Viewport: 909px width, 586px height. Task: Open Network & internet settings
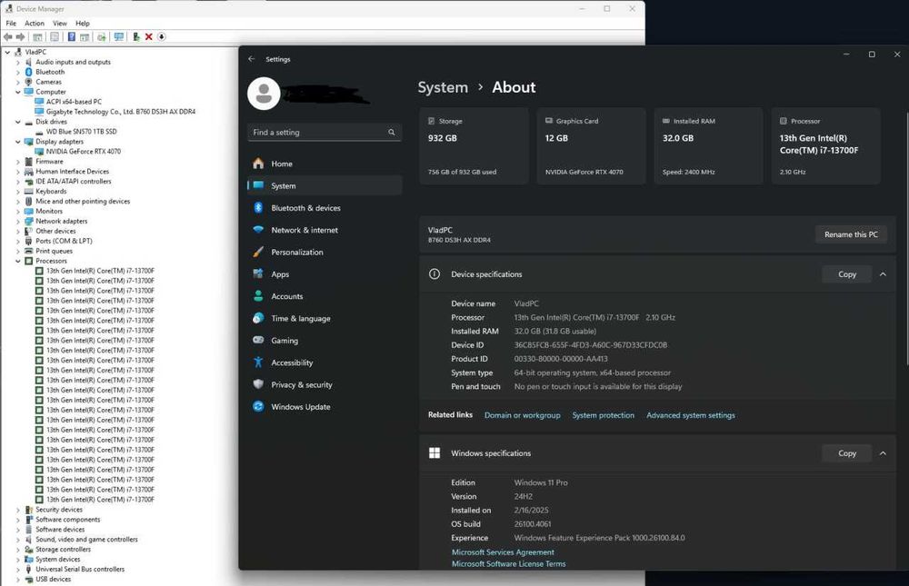click(x=325, y=230)
